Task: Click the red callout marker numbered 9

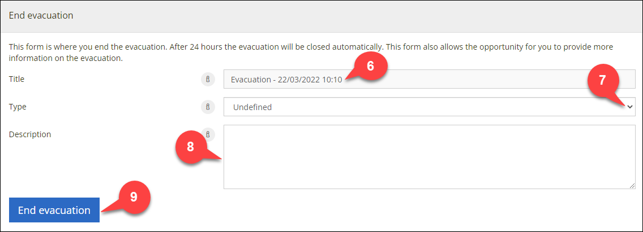Action: 134,197
